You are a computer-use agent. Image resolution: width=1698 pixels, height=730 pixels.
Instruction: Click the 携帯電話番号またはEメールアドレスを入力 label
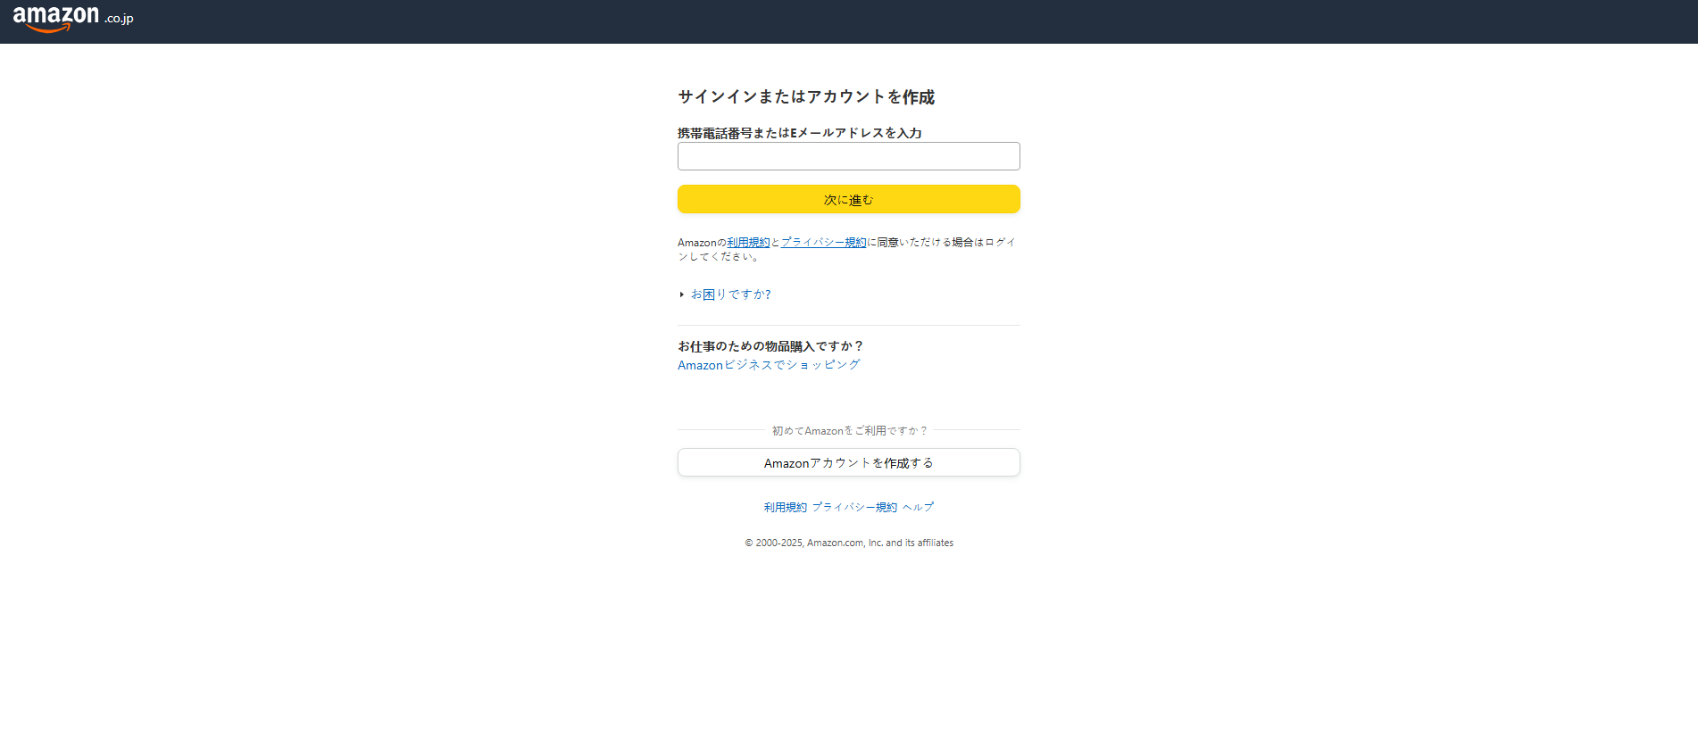[x=800, y=133]
